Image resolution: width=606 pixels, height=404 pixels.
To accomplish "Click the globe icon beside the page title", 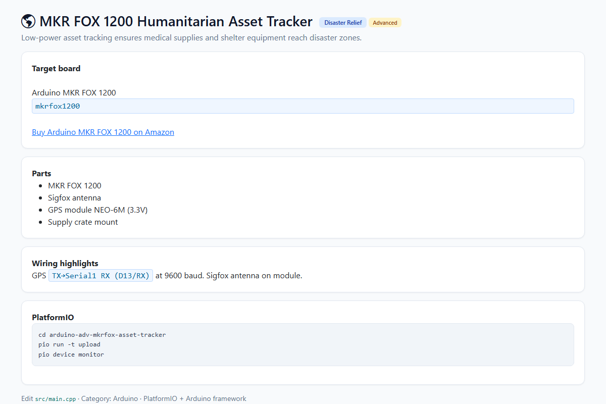I will [28, 22].
